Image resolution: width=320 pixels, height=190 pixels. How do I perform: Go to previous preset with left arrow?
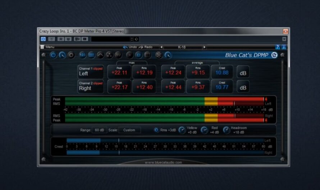(161, 47)
